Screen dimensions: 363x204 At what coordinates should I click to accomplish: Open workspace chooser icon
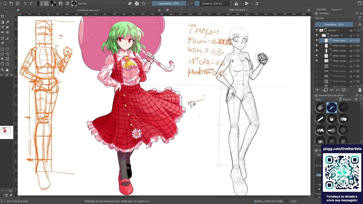click(360, 3)
